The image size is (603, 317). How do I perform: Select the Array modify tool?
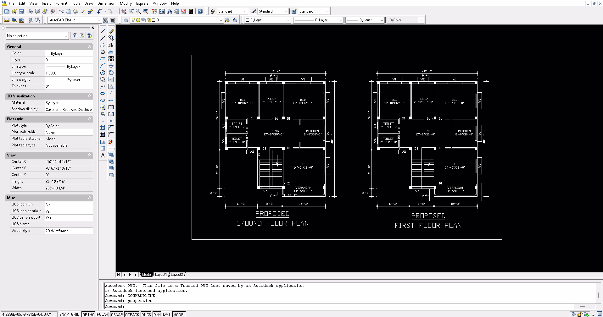coord(111,59)
